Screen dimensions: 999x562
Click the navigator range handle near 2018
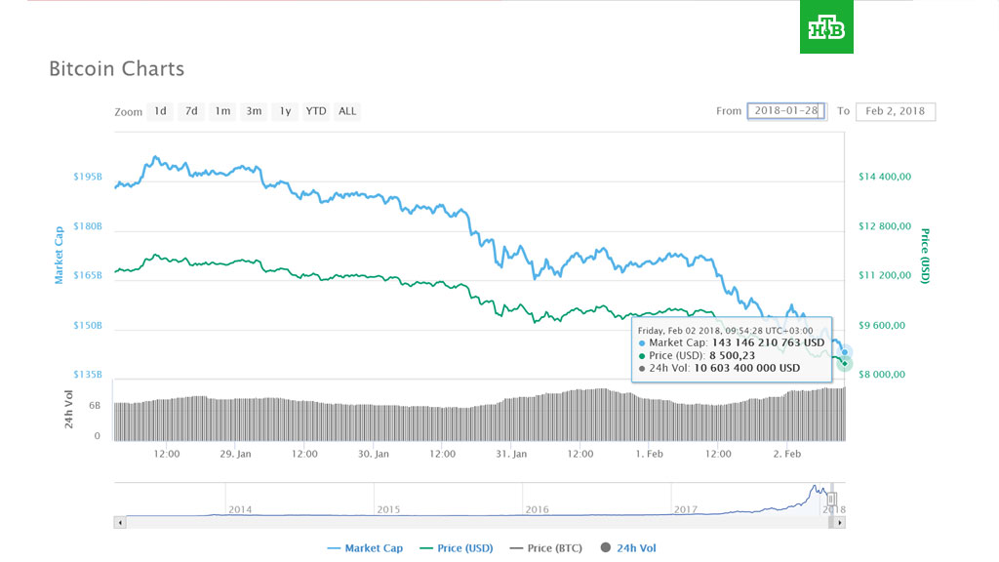pyautogui.click(x=832, y=499)
